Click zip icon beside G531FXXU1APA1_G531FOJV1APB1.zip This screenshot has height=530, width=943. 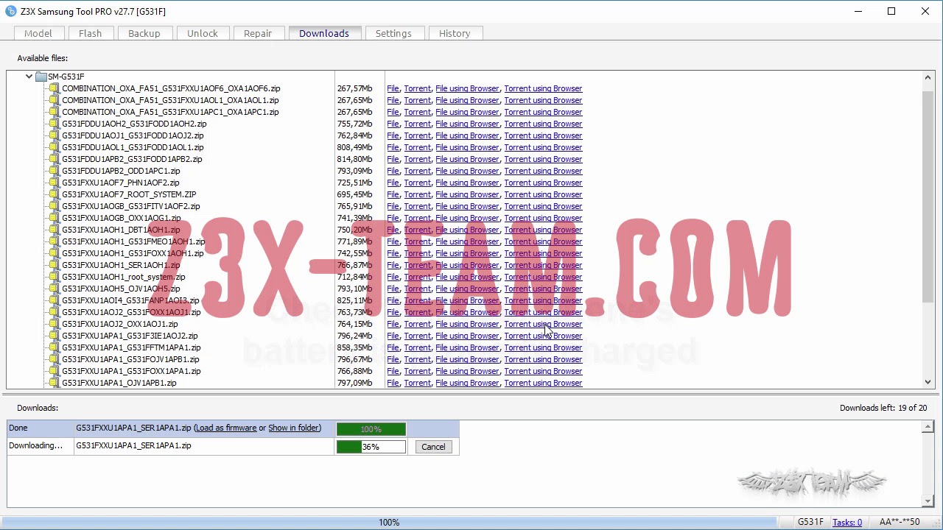(54, 359)
